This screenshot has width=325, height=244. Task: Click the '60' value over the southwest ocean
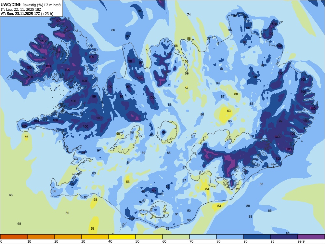coord(67,213)
